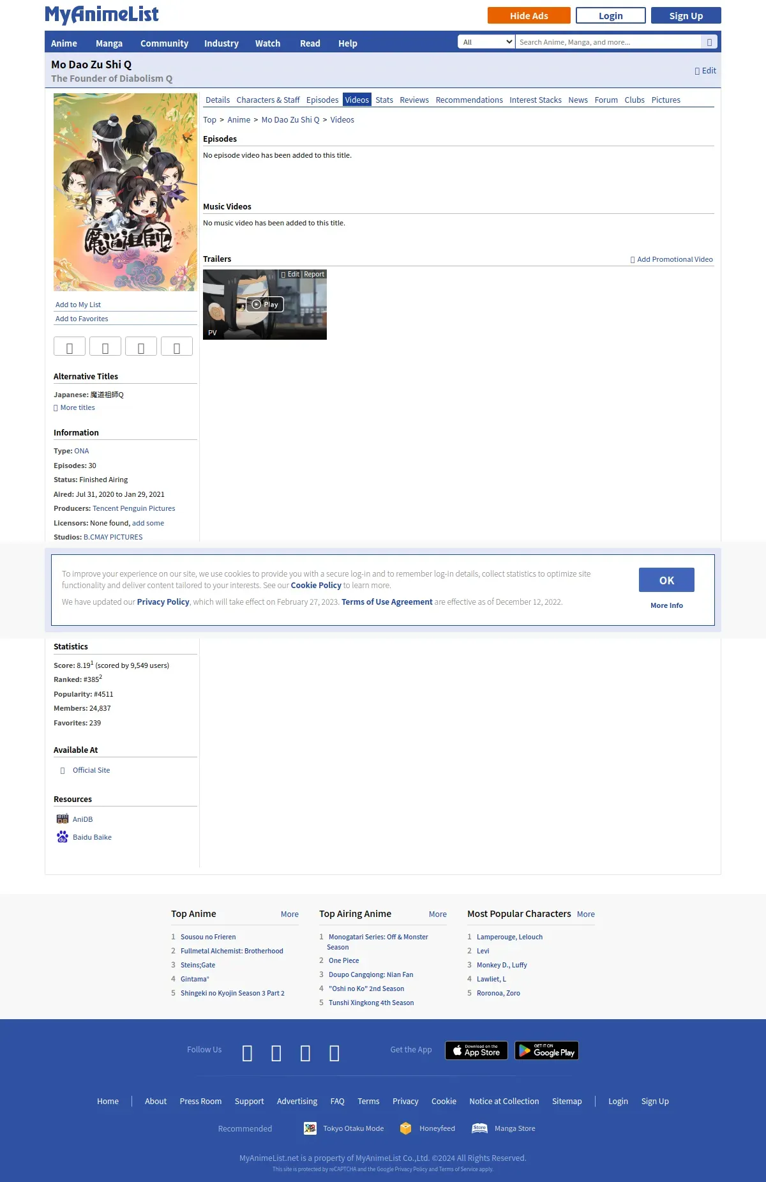Click the top Sign Up button
Viewport: 766px width, 1182px height.
click(x=686, y=15)
